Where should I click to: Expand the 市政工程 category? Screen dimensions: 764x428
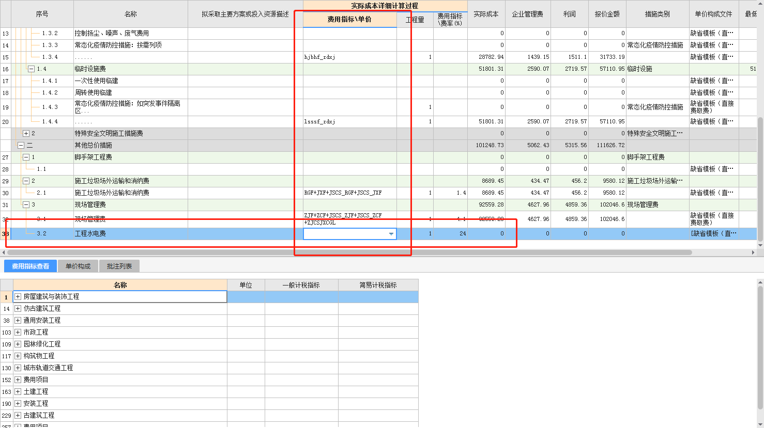pyautogui.click(x=18, y=332)
